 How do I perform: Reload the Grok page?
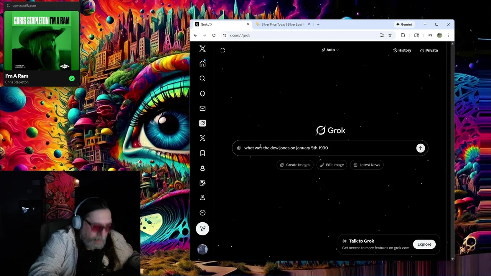click(214, 35)
